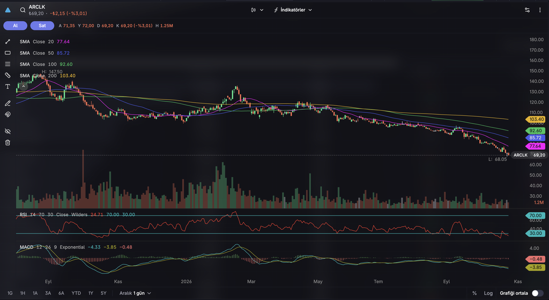Select the text annotation tool
Image resolution: width=549 pixels, height=300 pixels.
coord(8,86)
